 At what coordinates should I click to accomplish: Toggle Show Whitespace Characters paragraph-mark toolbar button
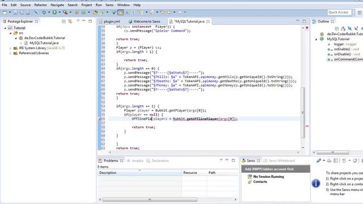pyautogui.click(x=133, y=12)
